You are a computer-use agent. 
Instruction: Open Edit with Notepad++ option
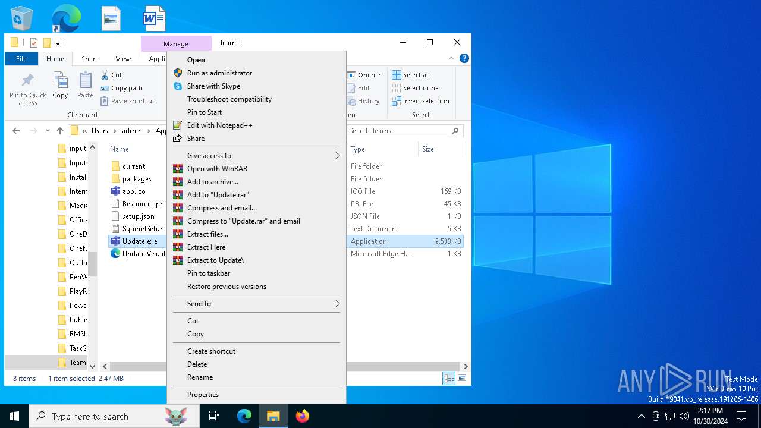[x=256, y=125]
